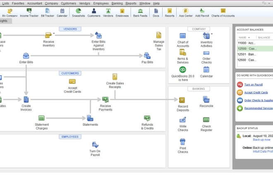Image resolution: width=273 pixels, height=182 pixels.
Task: Select account 12501 Ban... row
Action: [255, 54]
